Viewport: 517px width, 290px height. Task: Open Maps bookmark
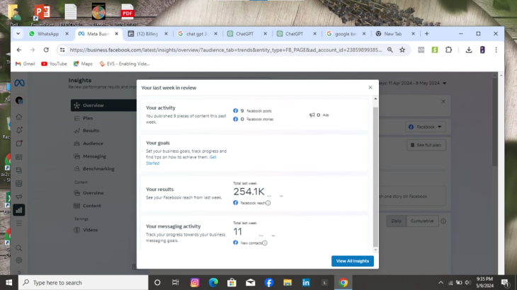83,64
